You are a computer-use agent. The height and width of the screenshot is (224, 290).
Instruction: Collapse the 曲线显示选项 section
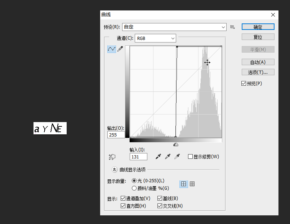click(115, 169)
